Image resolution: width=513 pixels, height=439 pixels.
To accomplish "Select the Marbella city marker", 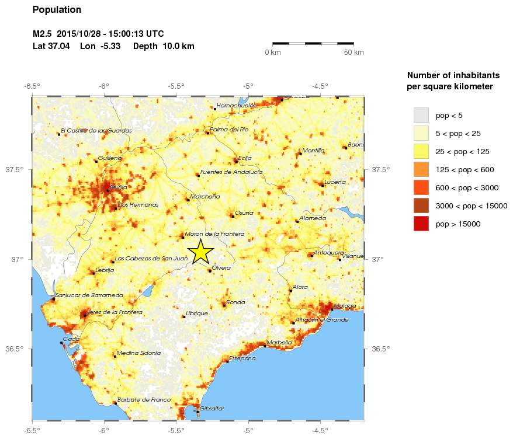I will pyautogui.click(x=265, y=346).
